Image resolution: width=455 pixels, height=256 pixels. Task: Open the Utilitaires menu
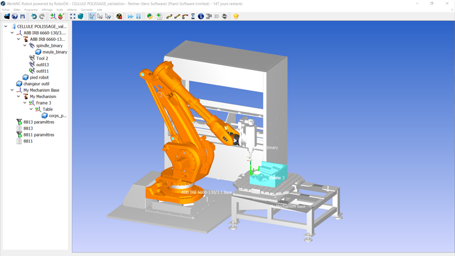pyautogui.click(x=71, y=10)
